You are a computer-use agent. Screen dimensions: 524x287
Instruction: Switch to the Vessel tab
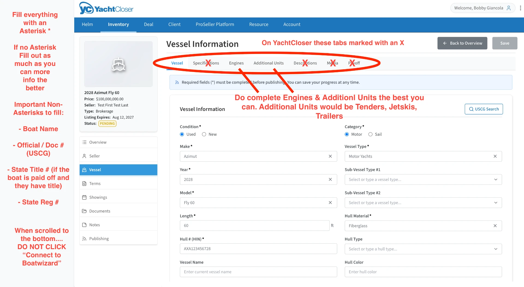click(x=177, y=63)
